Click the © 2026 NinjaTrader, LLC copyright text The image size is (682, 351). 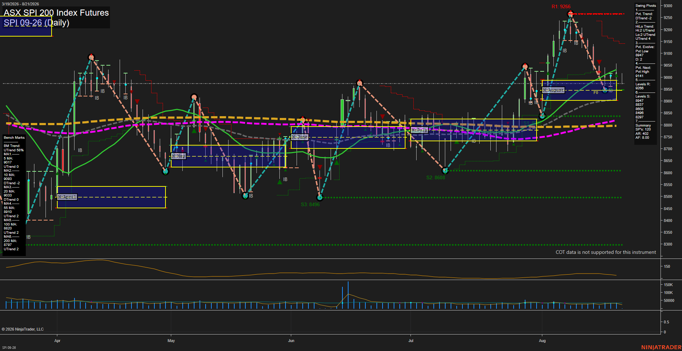(x=23, y=329)
